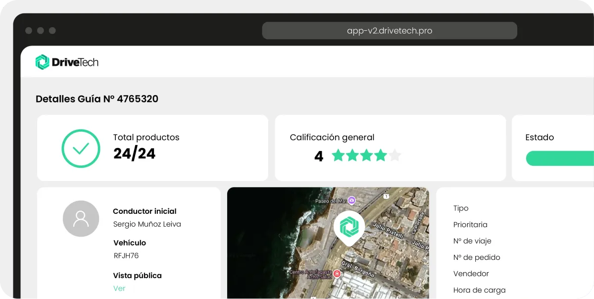Click the DriveTech map pin marker

349,228
